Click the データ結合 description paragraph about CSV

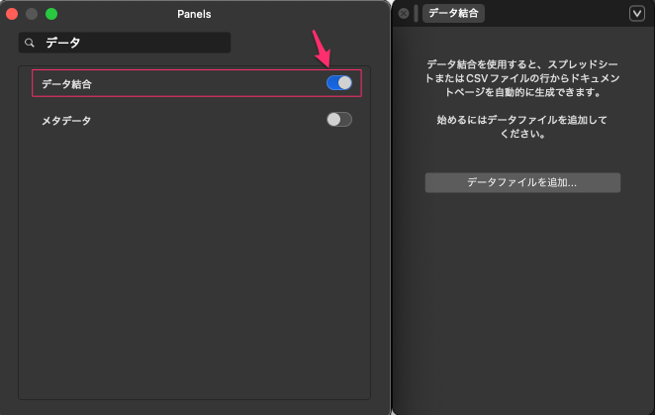point(520,78)
